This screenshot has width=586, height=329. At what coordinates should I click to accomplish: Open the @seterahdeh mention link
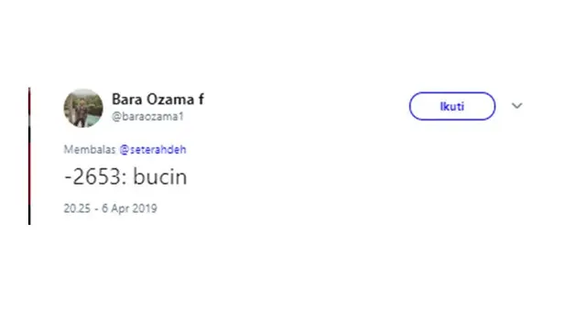(x=153, y=150)
